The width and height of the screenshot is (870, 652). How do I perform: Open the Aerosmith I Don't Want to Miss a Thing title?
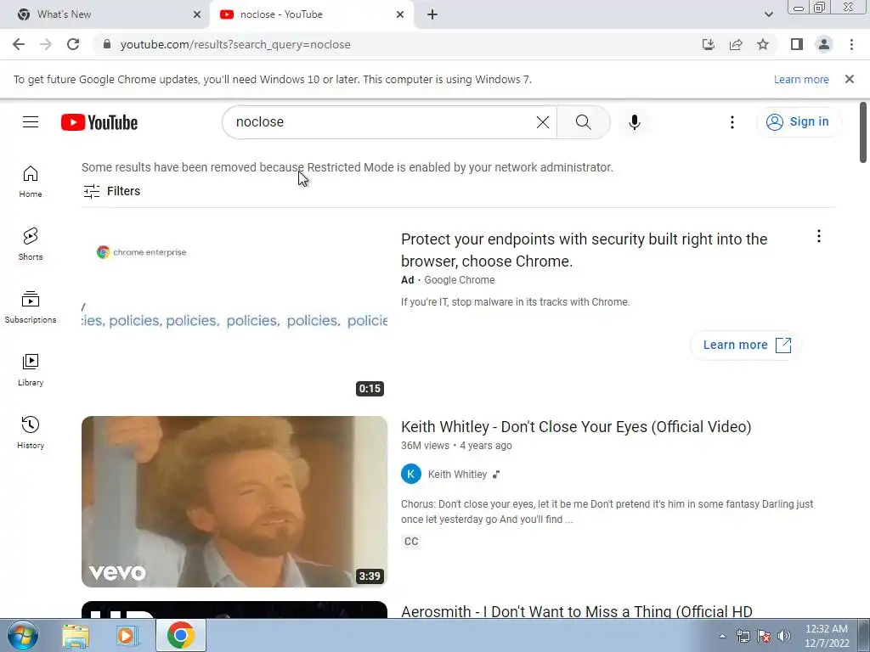[x=577, y=611]
